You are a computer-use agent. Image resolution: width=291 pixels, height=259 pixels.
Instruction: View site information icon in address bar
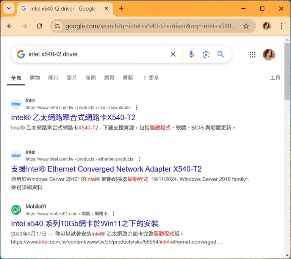57,26
